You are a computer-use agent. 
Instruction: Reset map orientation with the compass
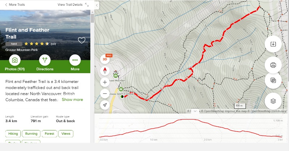105,71
